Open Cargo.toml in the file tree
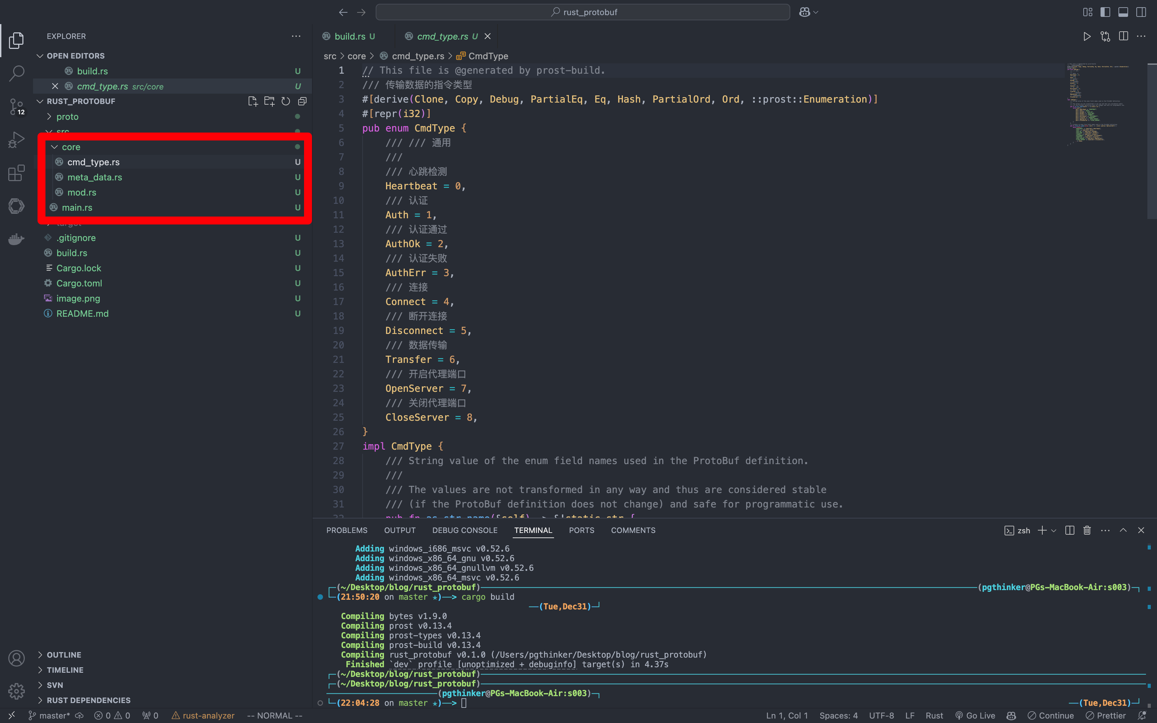The image size is (1157, 723). pyautogui.click(x=79, y=283)
